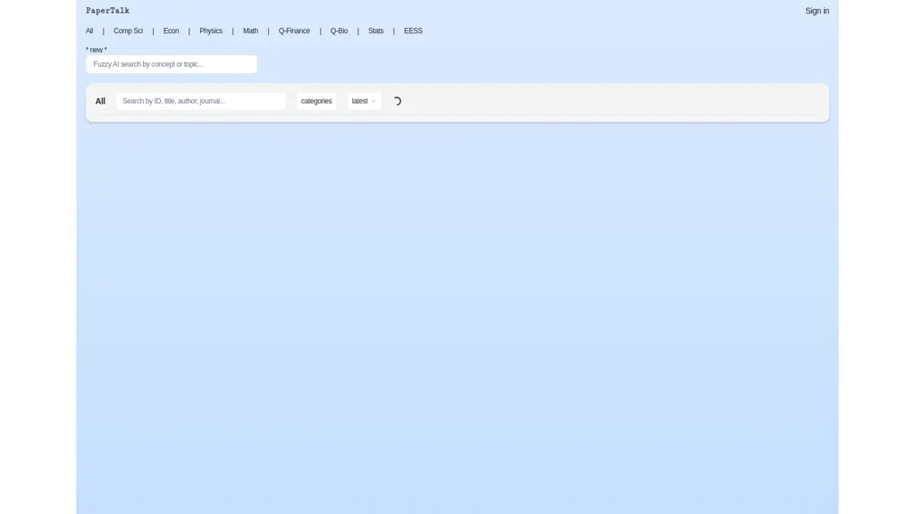Click the ID, title, author search box
Image resolution: width=915 pixels, height=514 pixels.
[201, 101]
